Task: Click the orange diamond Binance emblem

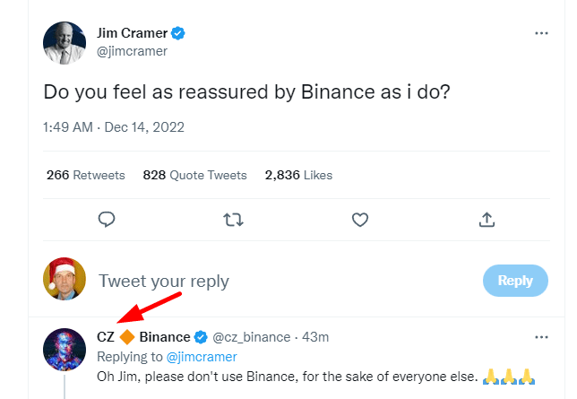Action: coord(127,337)
